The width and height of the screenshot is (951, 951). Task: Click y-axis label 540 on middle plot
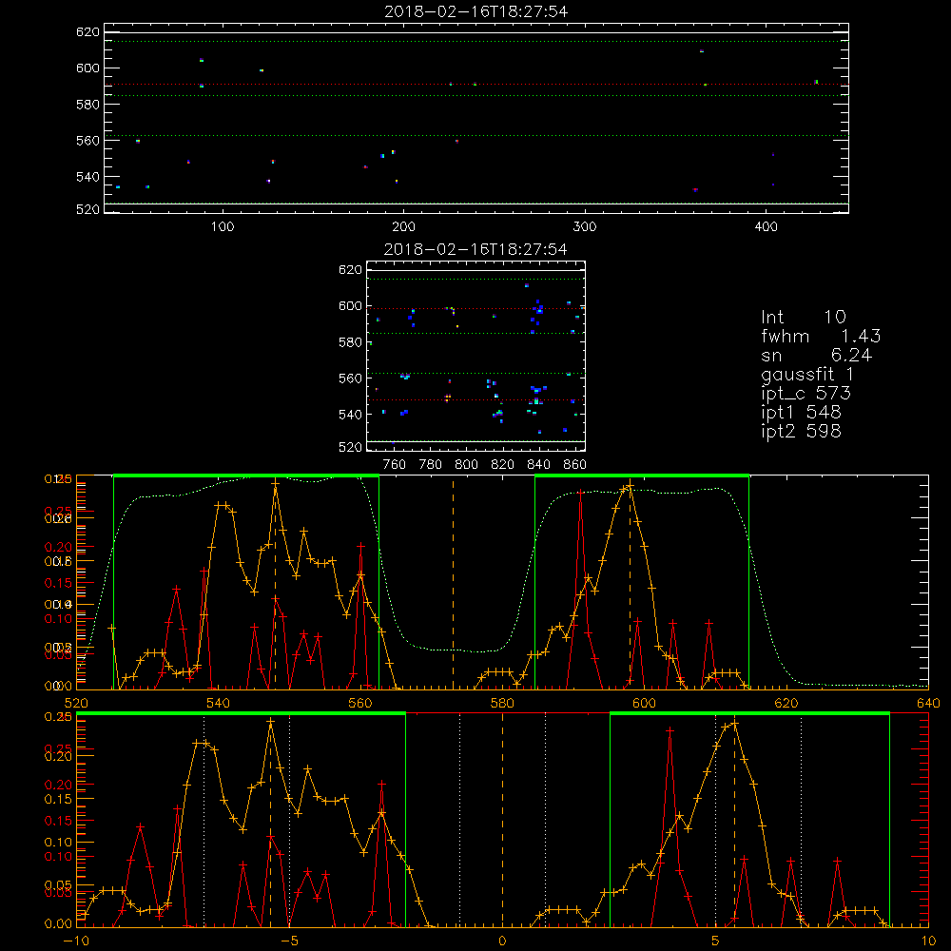351,415
